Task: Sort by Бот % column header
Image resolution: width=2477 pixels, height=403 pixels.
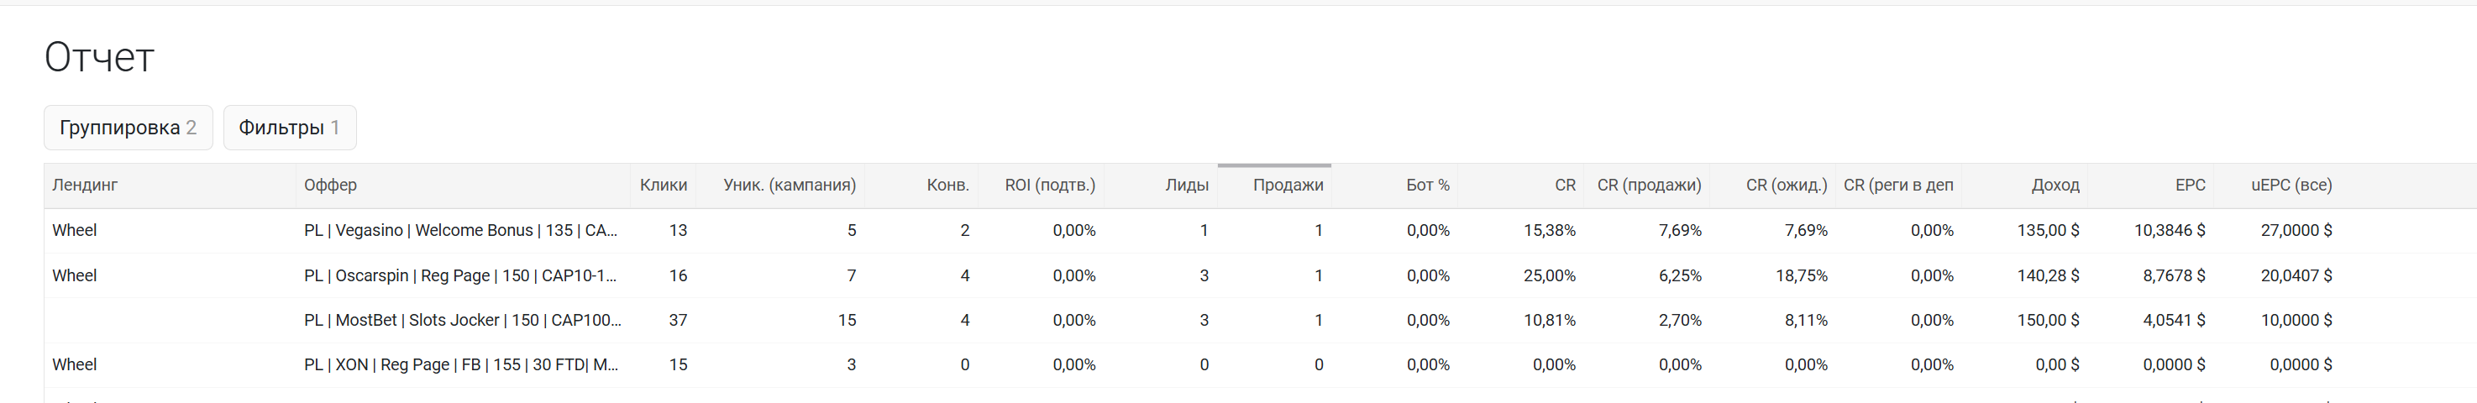Action: pos(1428,185)
